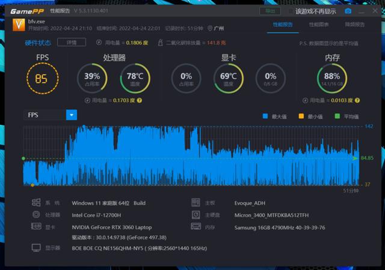Toggle the 最大值 blue legend series
The width and height of the screenshot is (385, 270).
(266, 116)
